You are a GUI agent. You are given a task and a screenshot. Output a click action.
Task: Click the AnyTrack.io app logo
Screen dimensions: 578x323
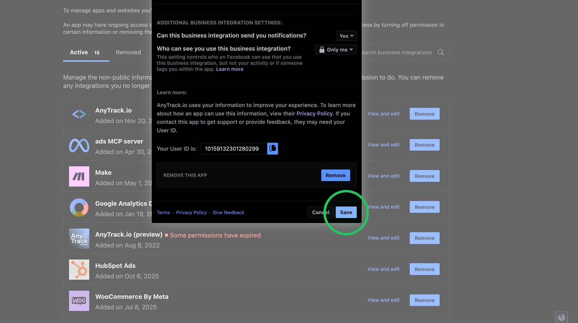pyautogui.click(x=79, y=114)
